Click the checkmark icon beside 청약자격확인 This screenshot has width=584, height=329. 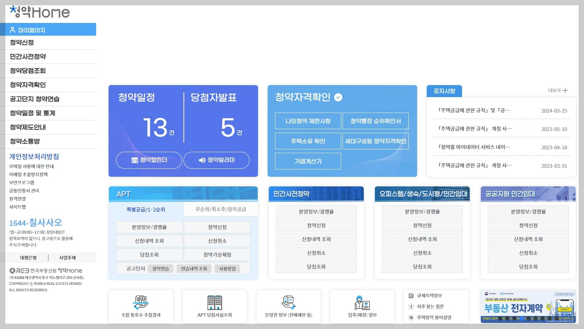[x=338, y=97]
